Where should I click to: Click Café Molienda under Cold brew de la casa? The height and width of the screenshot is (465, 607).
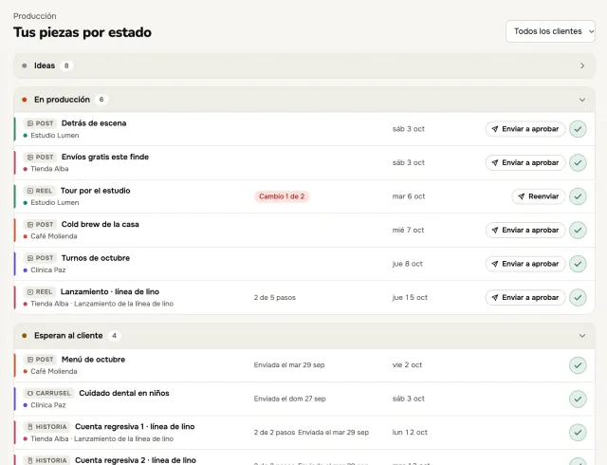coord(54,236)
